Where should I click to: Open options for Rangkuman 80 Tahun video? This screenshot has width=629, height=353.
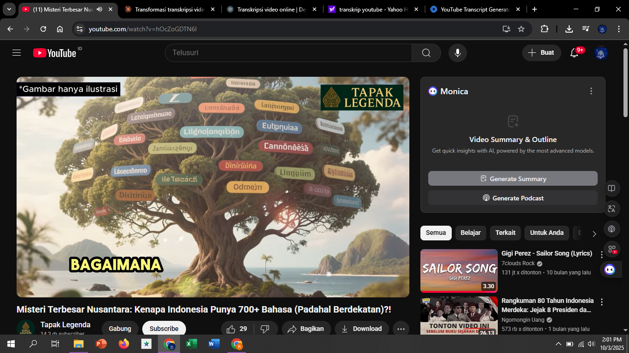coord(601,302)
